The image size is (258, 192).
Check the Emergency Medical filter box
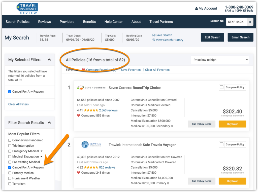(10, 151)
